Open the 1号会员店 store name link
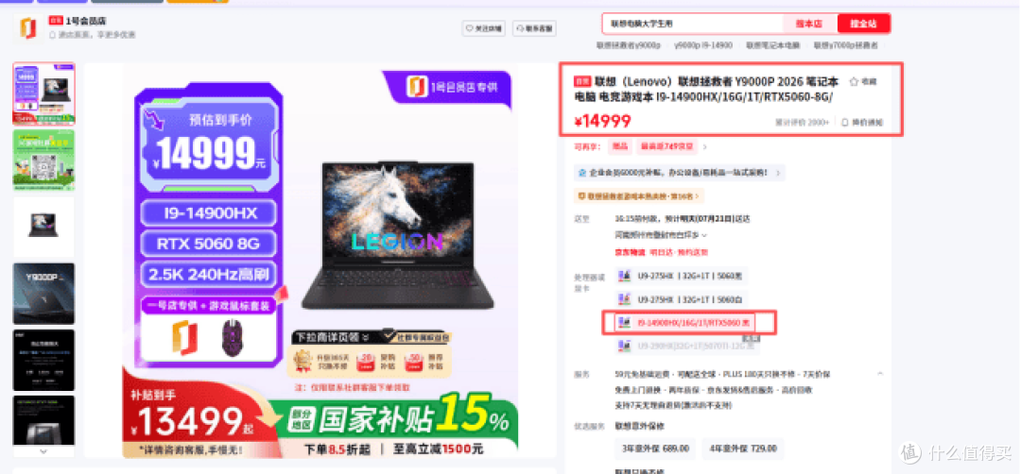 click(x=85, y=21)
